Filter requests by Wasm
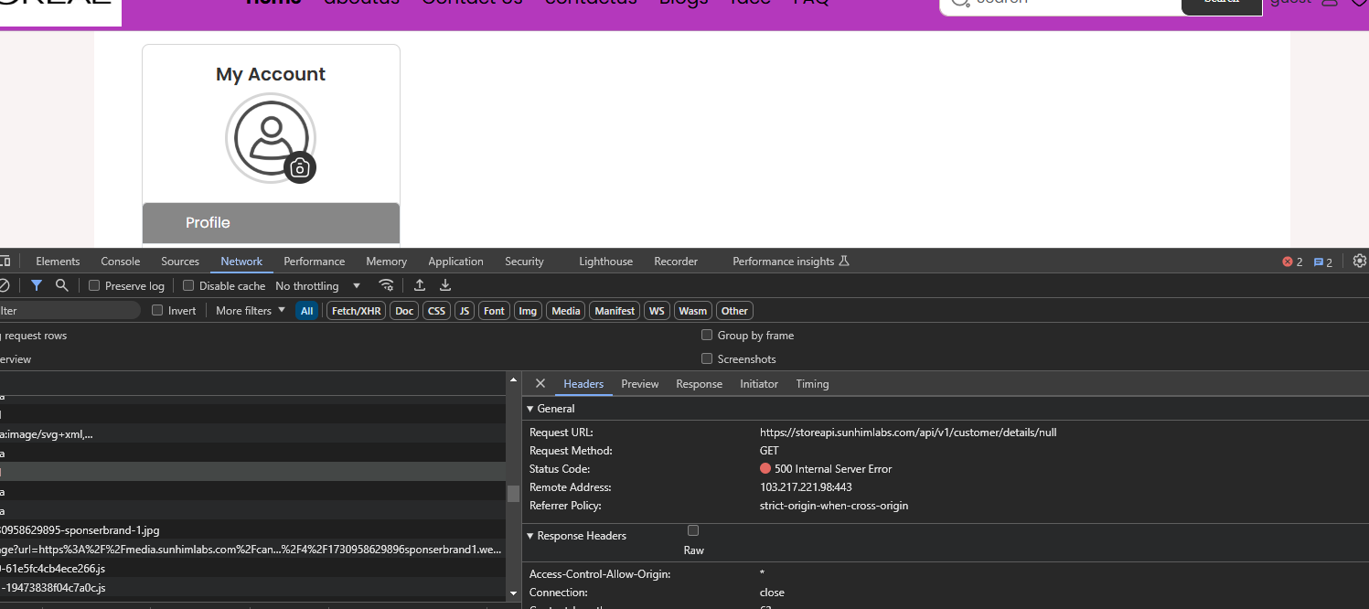Image resolution: width=1369 pixels, height=609 pixels. click(693, 311)
